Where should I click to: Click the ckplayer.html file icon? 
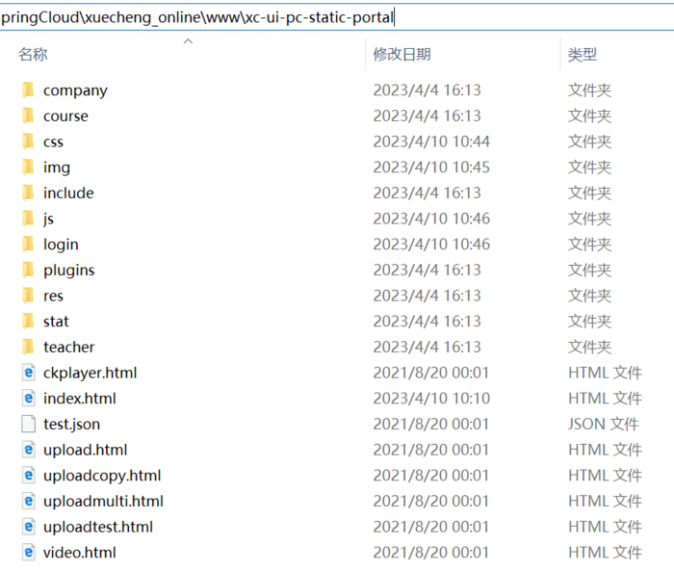click(29, 373)
